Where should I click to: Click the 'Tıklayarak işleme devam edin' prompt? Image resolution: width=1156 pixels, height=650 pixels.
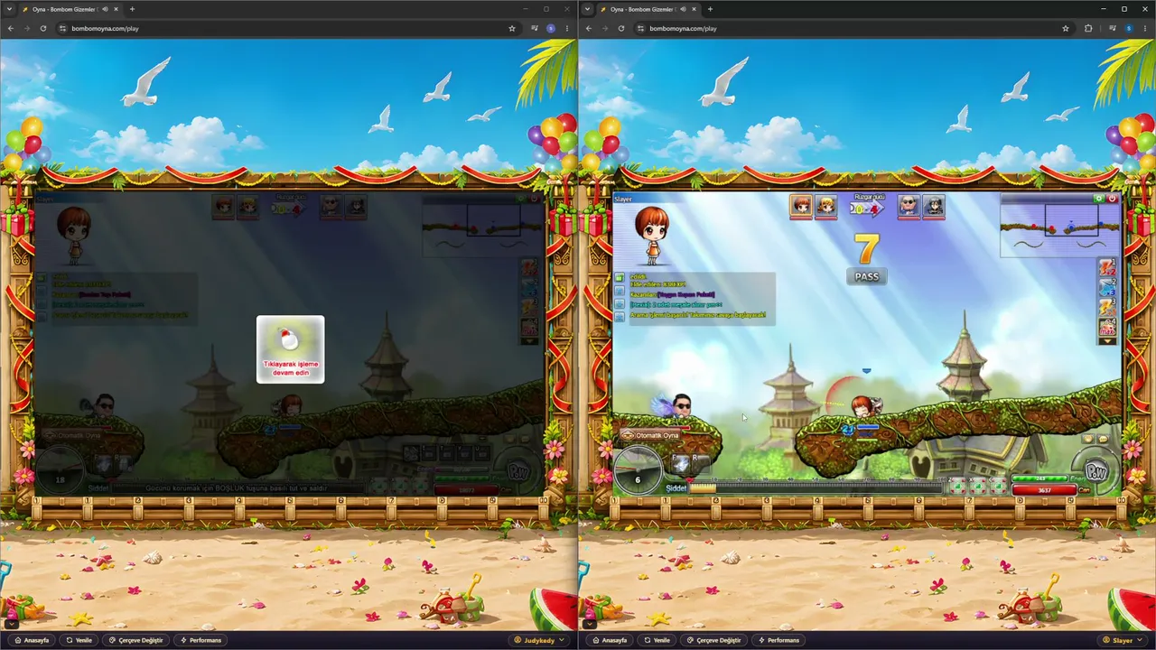[290, 349]
